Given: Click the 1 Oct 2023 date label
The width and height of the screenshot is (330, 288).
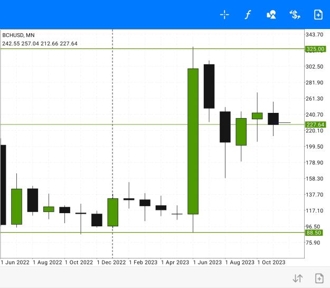Looking at the screenshot, I should [271, 262].
